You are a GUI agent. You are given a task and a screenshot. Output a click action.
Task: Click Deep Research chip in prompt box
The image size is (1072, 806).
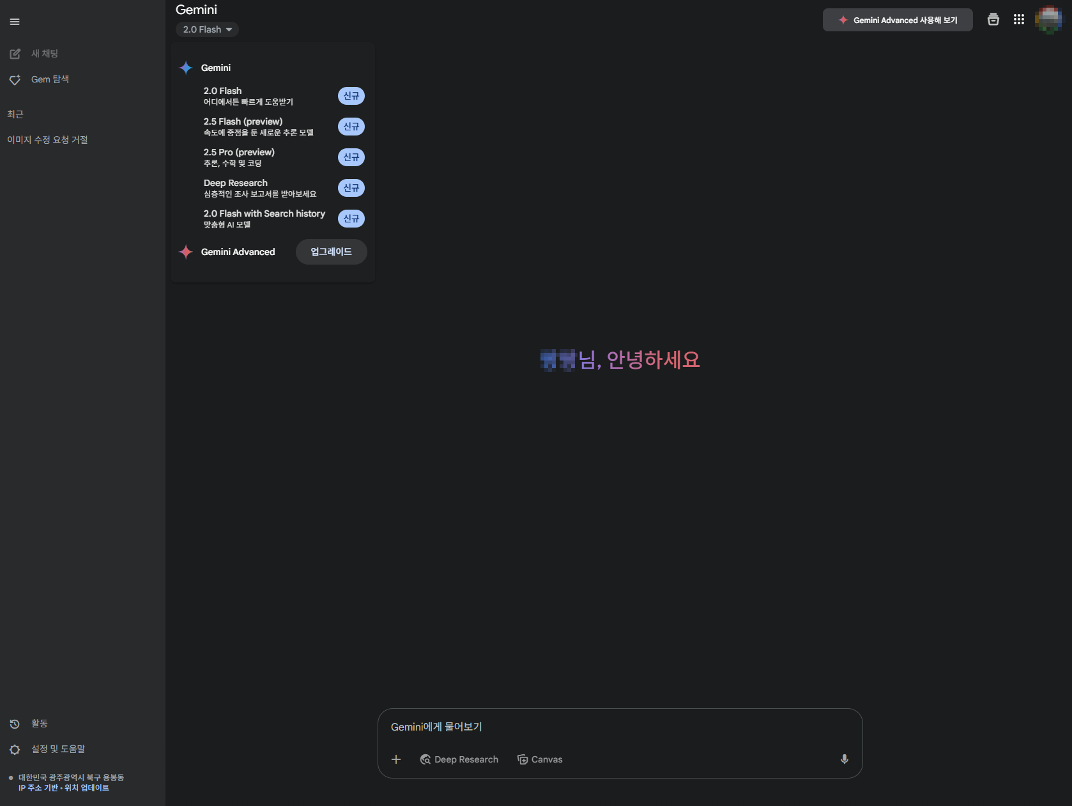click(x=459, y=759)
